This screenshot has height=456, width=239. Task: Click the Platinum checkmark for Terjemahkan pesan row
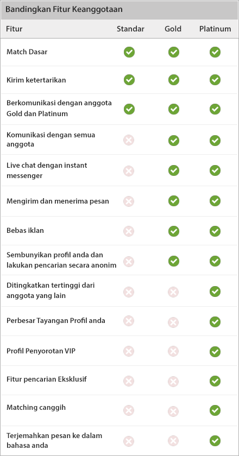click(215, 441)
